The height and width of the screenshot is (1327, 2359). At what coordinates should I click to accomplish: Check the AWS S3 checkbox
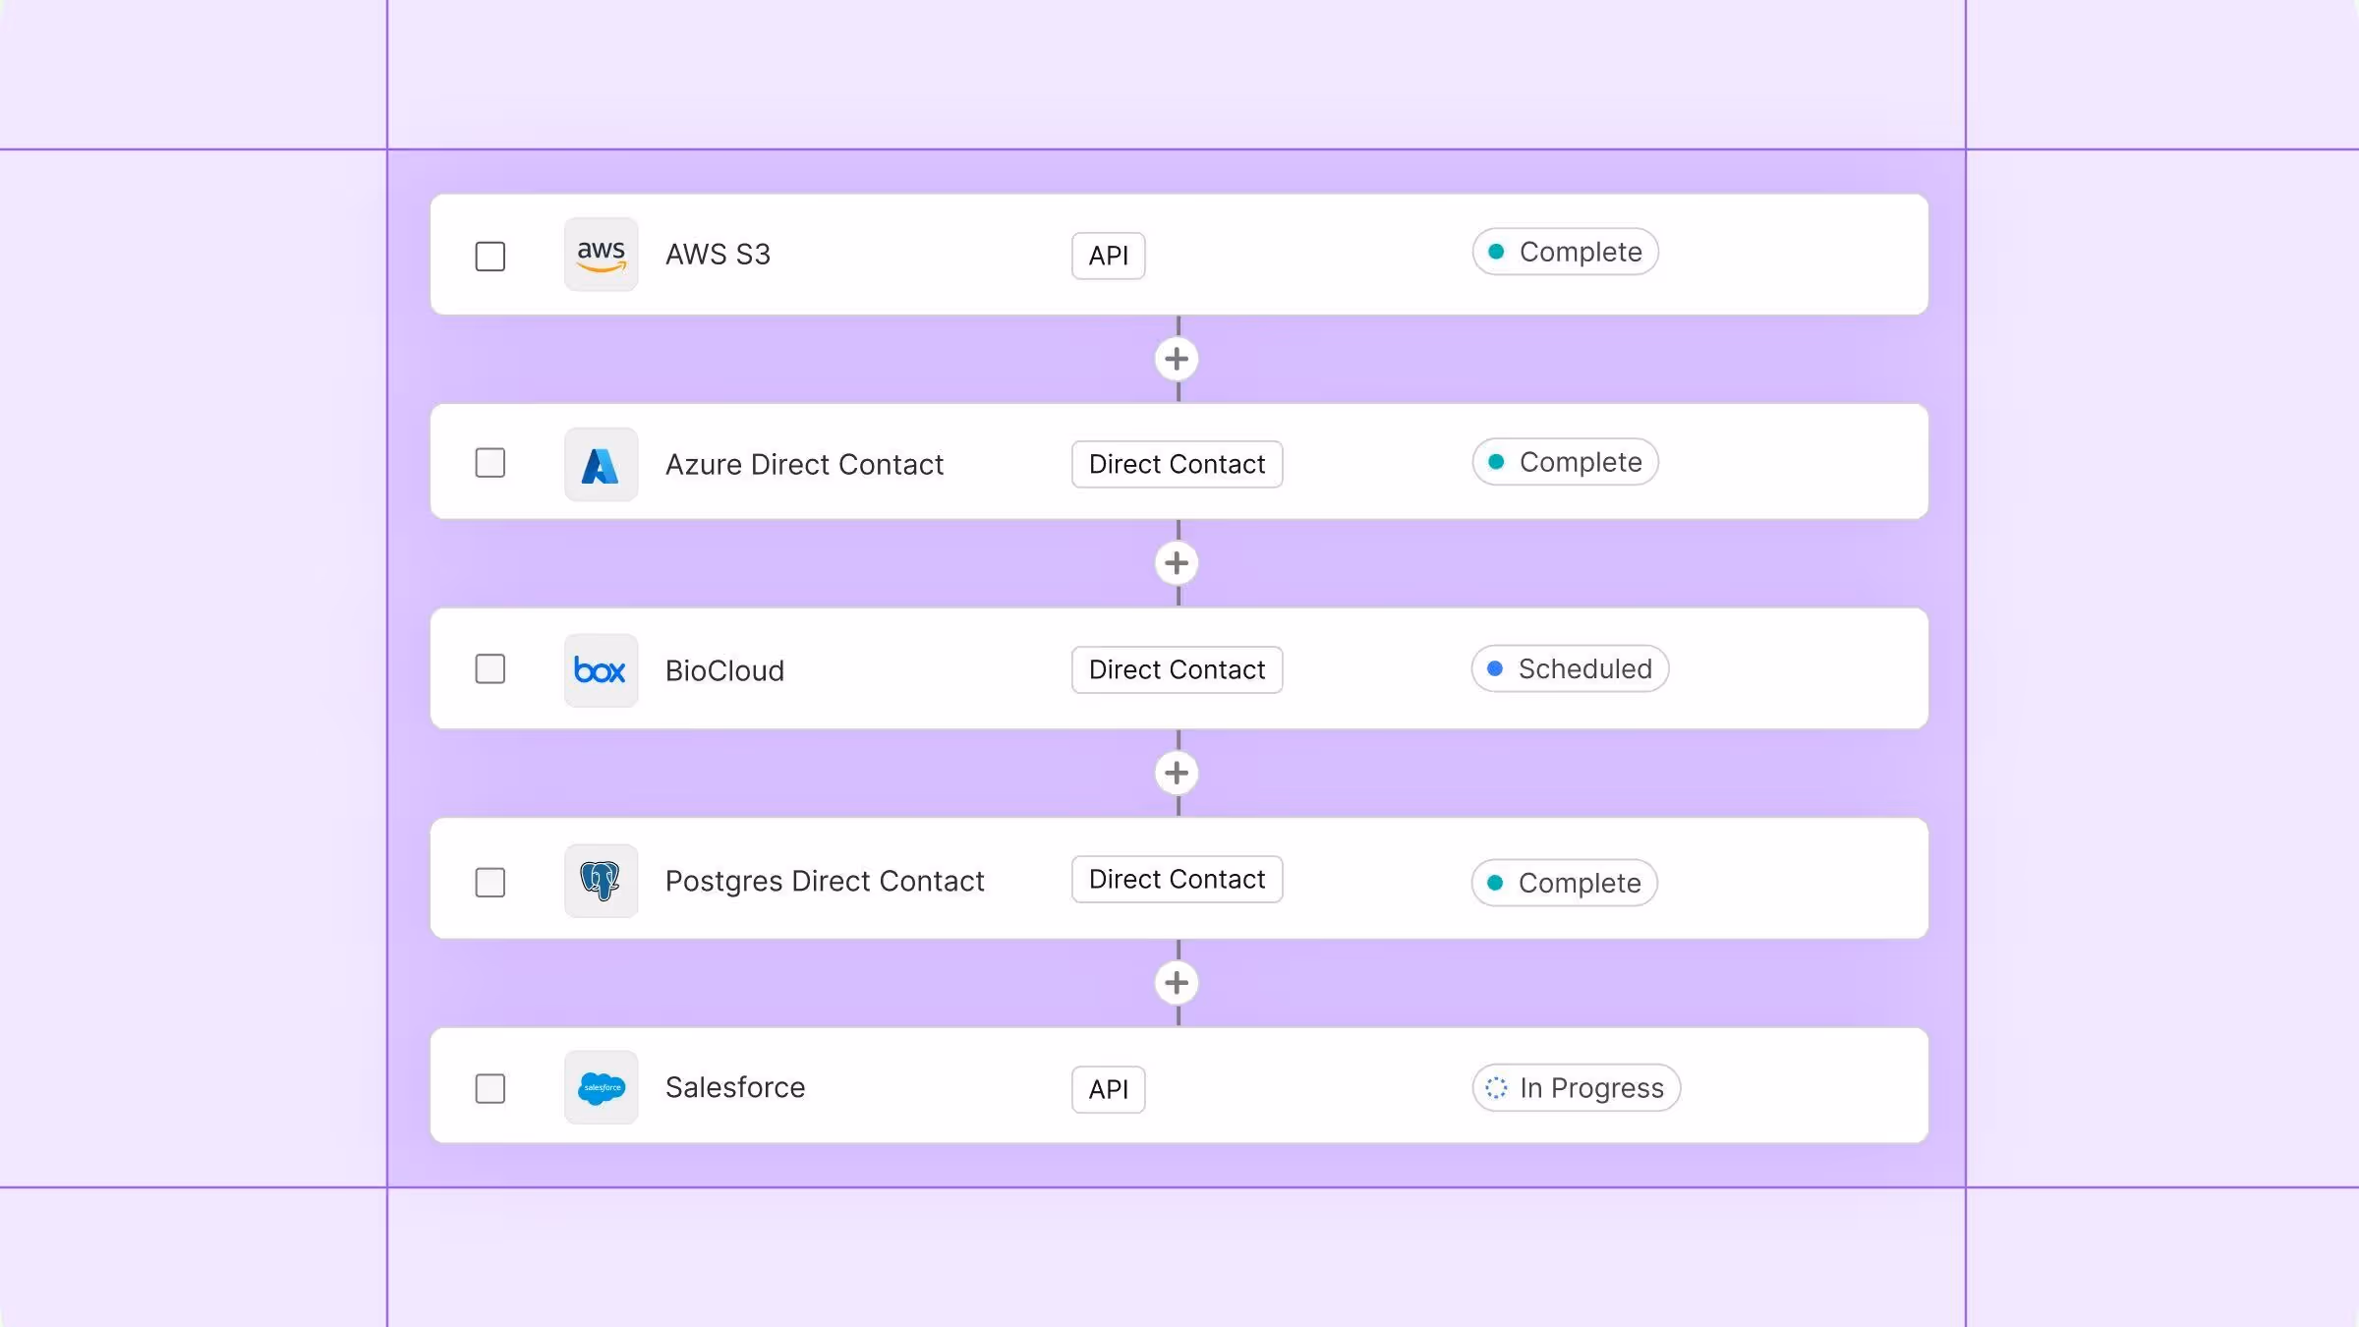coord(489,257)
